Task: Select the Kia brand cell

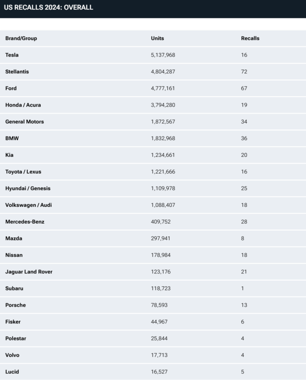Action: pyautogui.click(x=9, y=155)
